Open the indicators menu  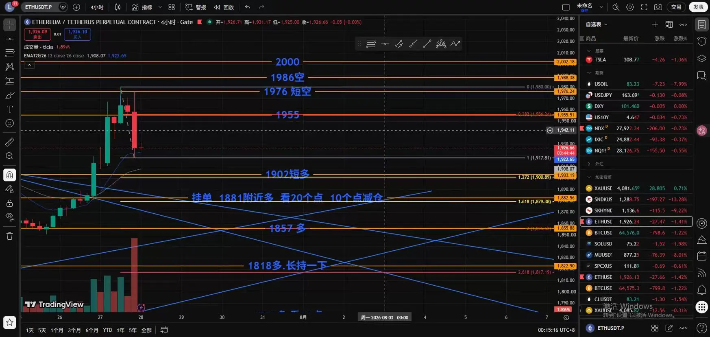pyautogui.click(x=142, y=7)
